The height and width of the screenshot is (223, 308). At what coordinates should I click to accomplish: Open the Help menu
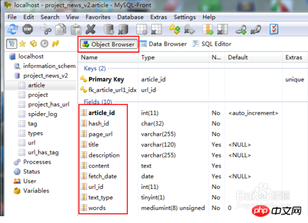click(x=209, y=17)
